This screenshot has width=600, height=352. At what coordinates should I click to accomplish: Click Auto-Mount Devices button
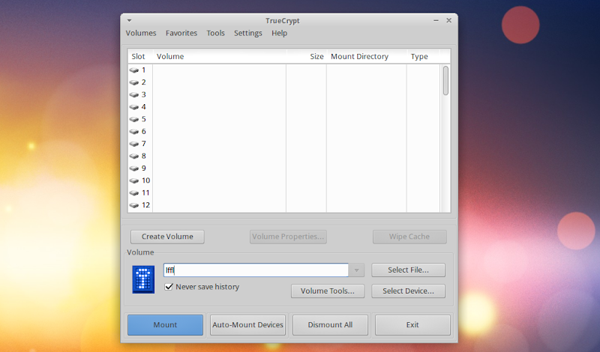pos(248,325)
